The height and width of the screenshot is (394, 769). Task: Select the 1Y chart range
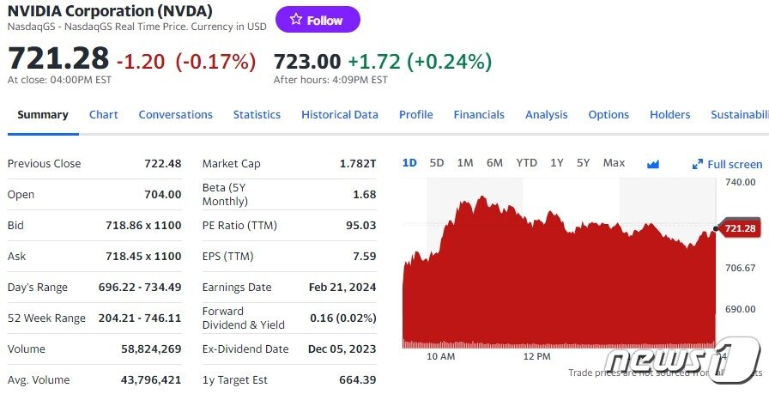coord(557,163)
